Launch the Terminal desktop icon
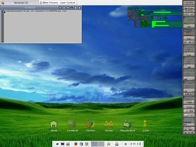 click(72, 126)
